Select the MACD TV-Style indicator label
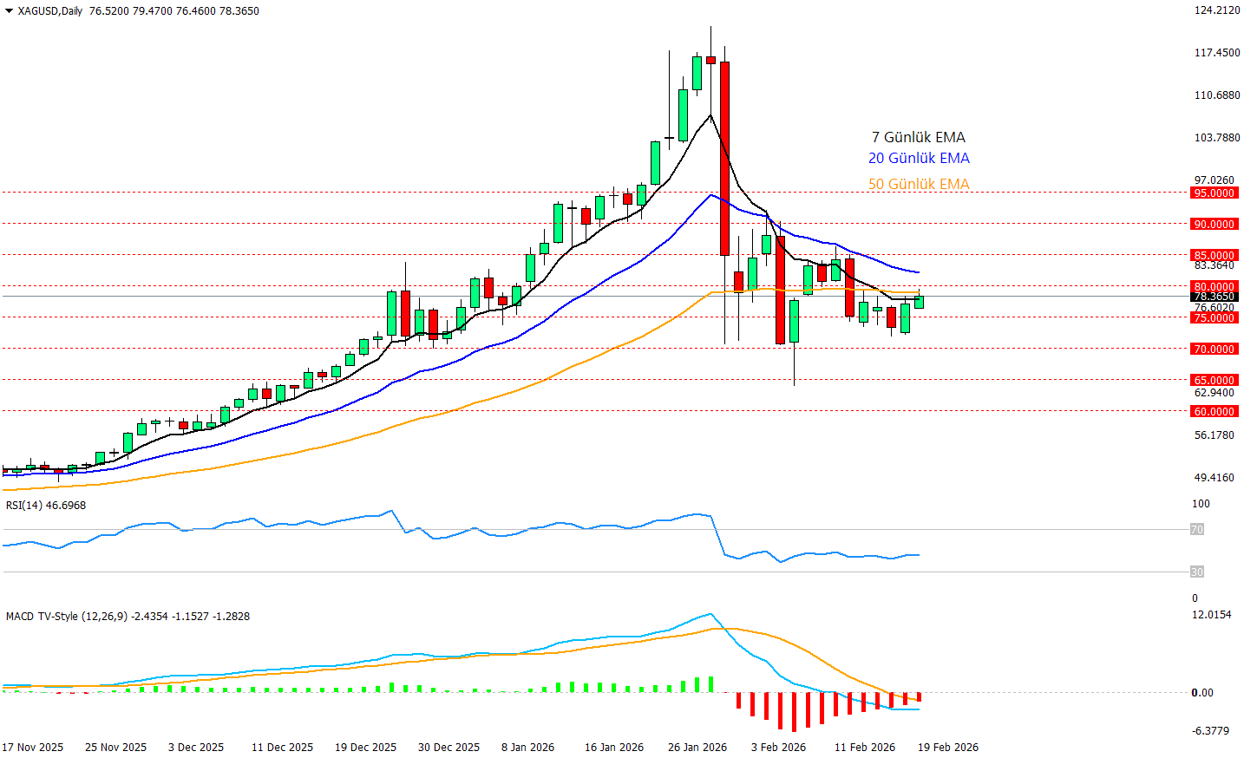Viewport: 1244px width, 758px height. click(128, 617)
